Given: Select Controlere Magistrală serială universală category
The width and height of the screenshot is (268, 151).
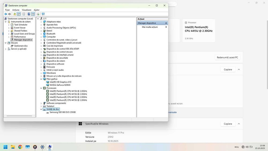Looking at the screenshot, I should tap(64, 43).
